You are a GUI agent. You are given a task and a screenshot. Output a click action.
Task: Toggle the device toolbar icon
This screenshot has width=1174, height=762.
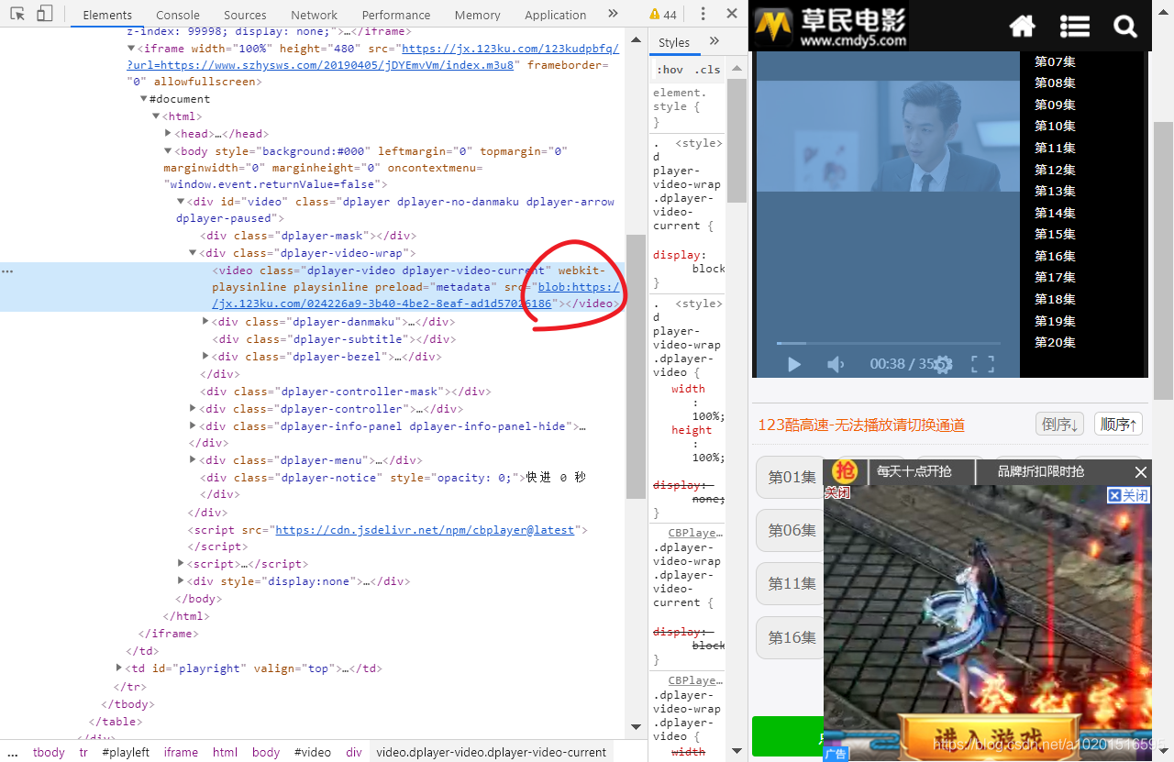[44, 14]
